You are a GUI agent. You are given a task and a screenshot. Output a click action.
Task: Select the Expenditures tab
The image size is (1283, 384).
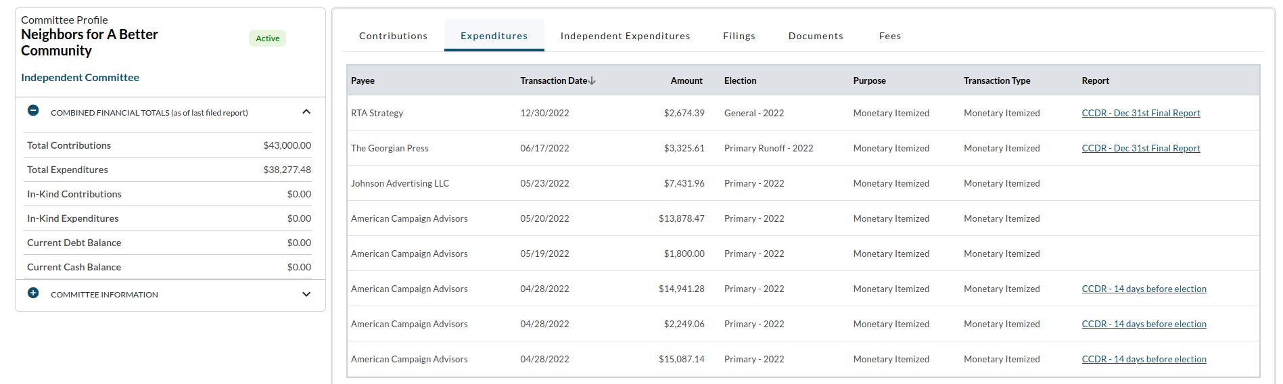click(494, 36)
